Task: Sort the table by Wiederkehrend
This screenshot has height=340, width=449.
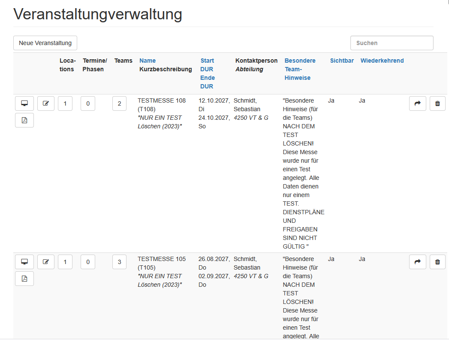Action: click(x=382, y=61)
